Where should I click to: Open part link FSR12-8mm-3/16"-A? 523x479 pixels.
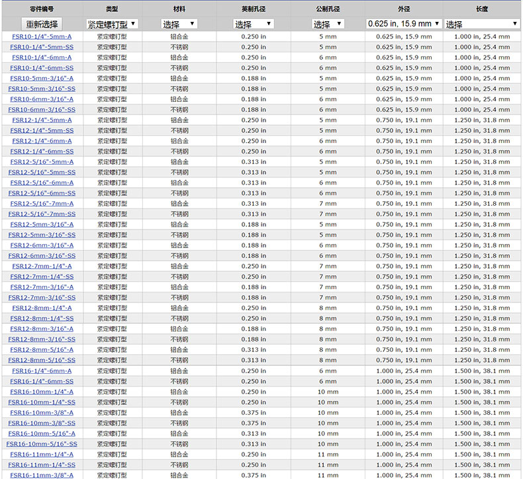coord(42,329)
